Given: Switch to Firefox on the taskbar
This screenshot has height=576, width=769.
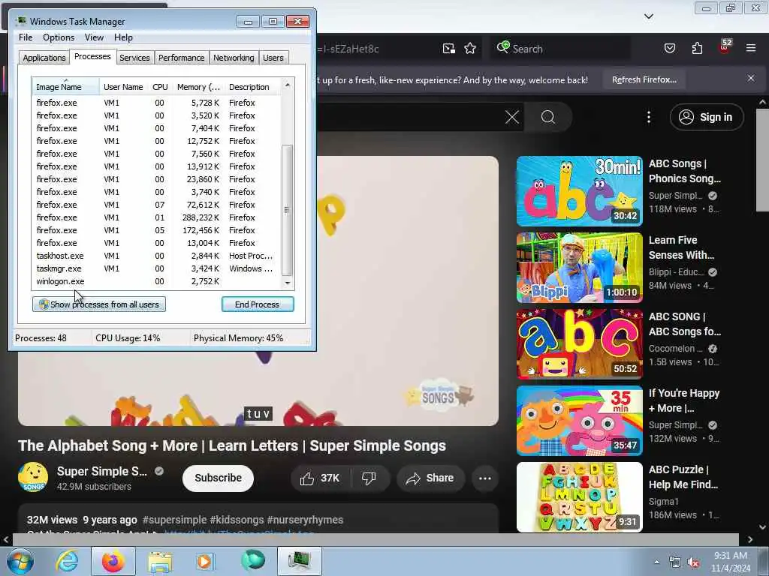Looking at the screenshot, I should click(x=113, y=561).
